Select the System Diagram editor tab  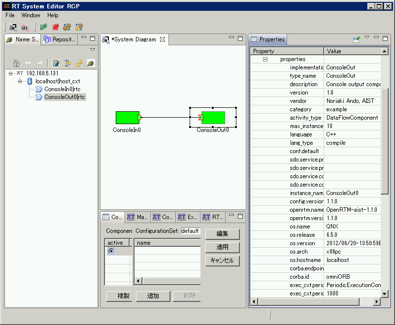pos(134,39)
